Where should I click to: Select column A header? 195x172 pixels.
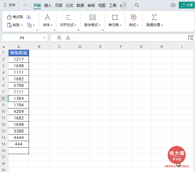(x=18, y=47)
